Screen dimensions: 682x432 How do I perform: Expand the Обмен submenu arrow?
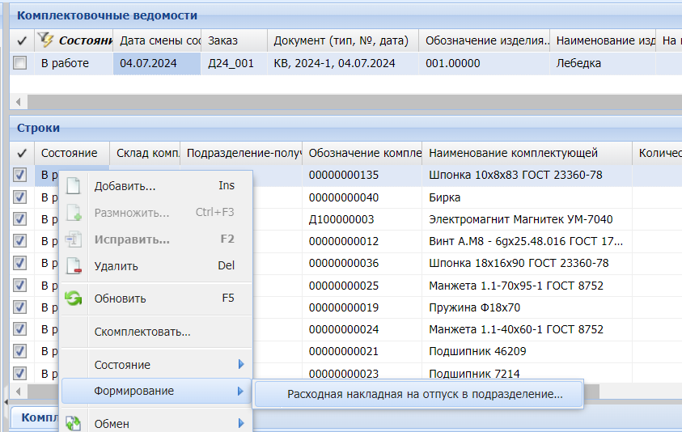pos(240,423)
